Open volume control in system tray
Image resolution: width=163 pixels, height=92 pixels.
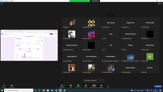[x=152, y=90]
